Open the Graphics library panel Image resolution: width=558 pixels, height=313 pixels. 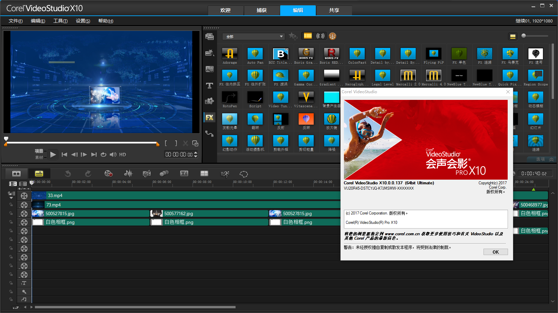point(210,101)
